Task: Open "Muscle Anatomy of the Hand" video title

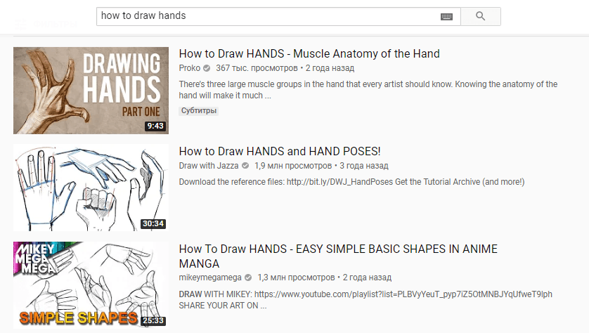Action: pos(309,53)
